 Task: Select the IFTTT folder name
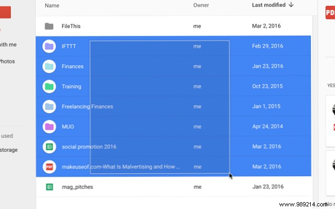point(68,46)
